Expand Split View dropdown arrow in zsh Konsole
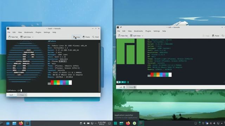This screenshot has width=225, height=126. click(142, 36)
